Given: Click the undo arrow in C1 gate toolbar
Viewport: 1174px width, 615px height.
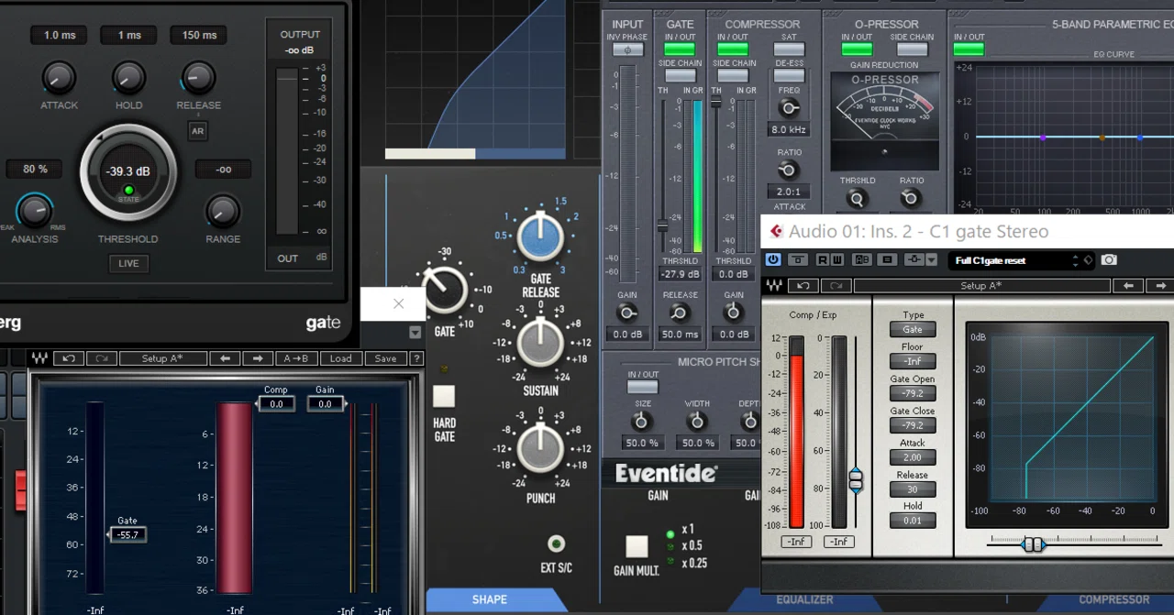Looking at the screenshot, I should 803,286.
